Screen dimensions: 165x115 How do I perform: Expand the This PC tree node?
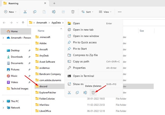(x=3, y=101)
